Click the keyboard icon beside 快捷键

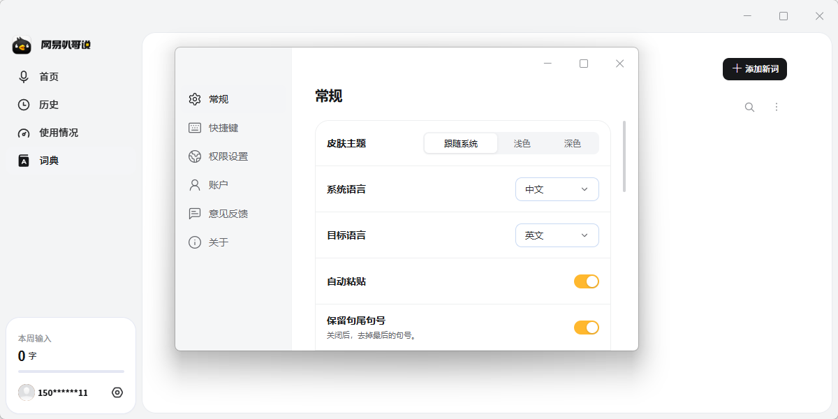195,128
